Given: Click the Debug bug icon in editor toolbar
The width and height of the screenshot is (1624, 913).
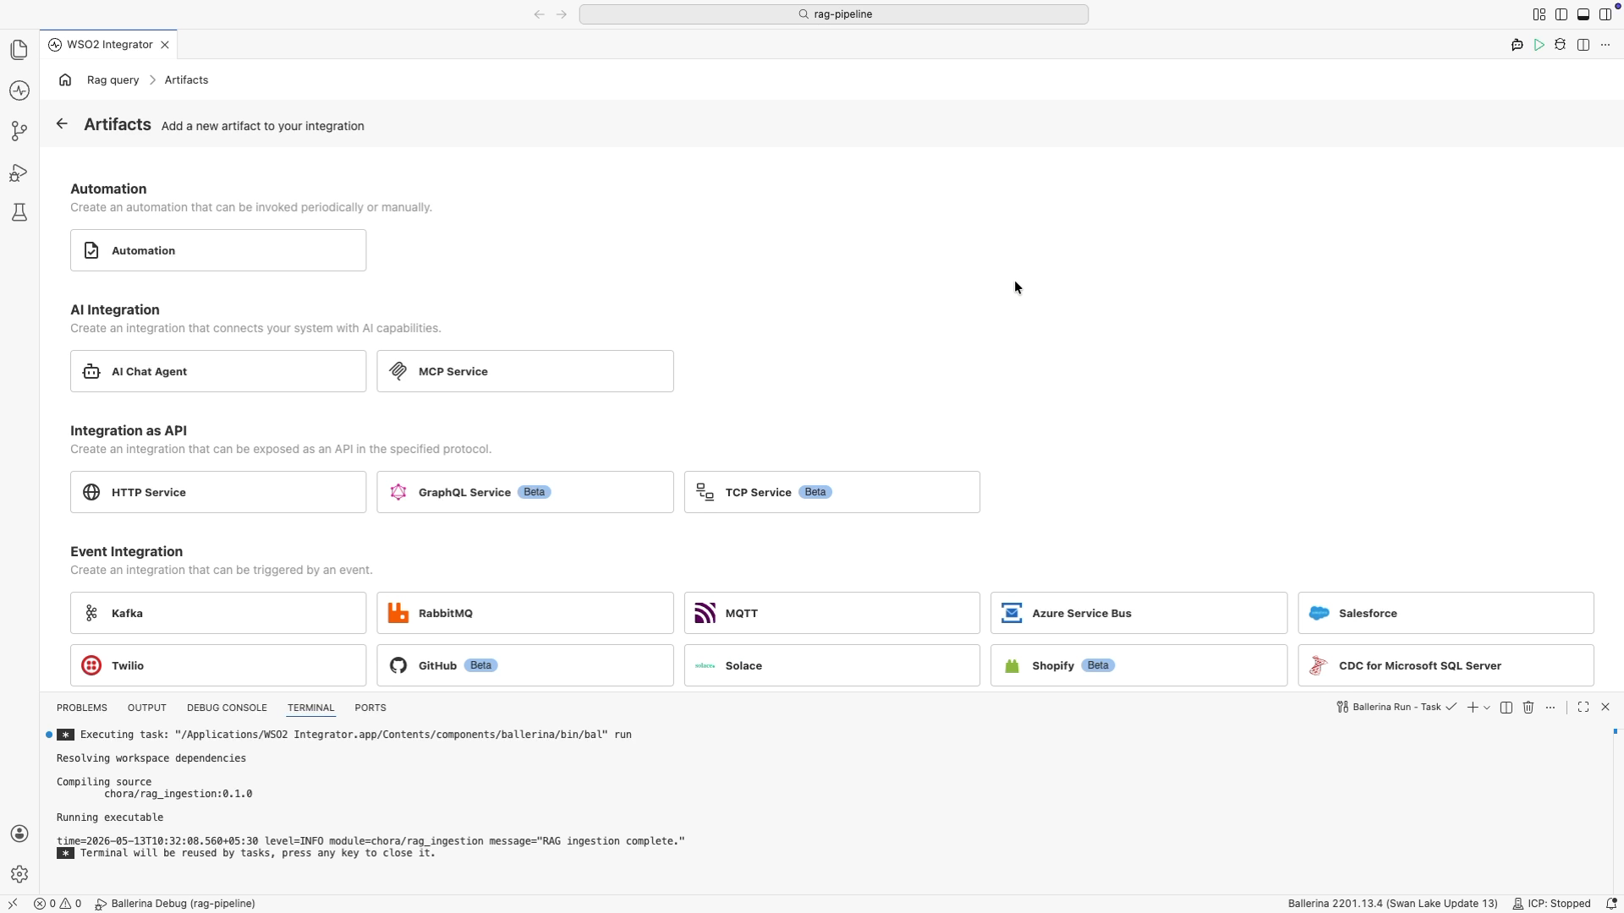Looking at the screenshot, I should (1561, 45).
